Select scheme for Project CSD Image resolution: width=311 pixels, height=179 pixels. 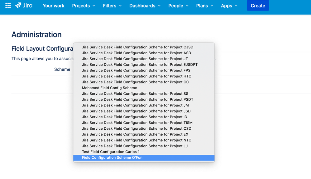[144, 128]
